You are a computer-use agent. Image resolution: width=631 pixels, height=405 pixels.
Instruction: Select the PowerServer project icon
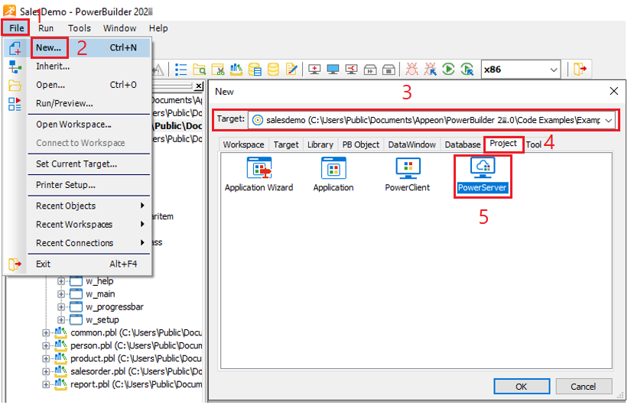point(482,175)
